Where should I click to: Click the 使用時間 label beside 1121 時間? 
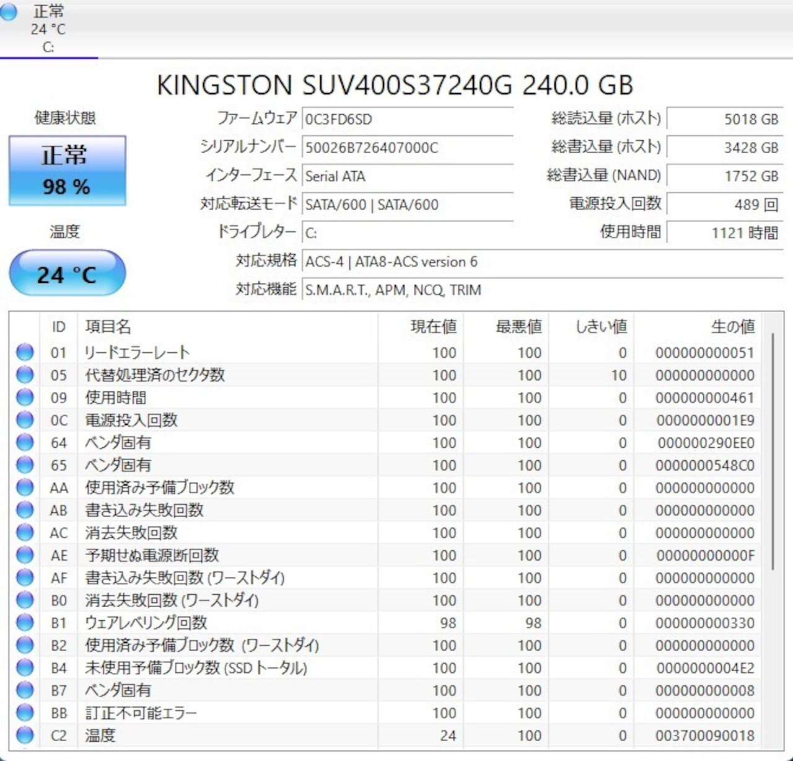pos(631,232)
